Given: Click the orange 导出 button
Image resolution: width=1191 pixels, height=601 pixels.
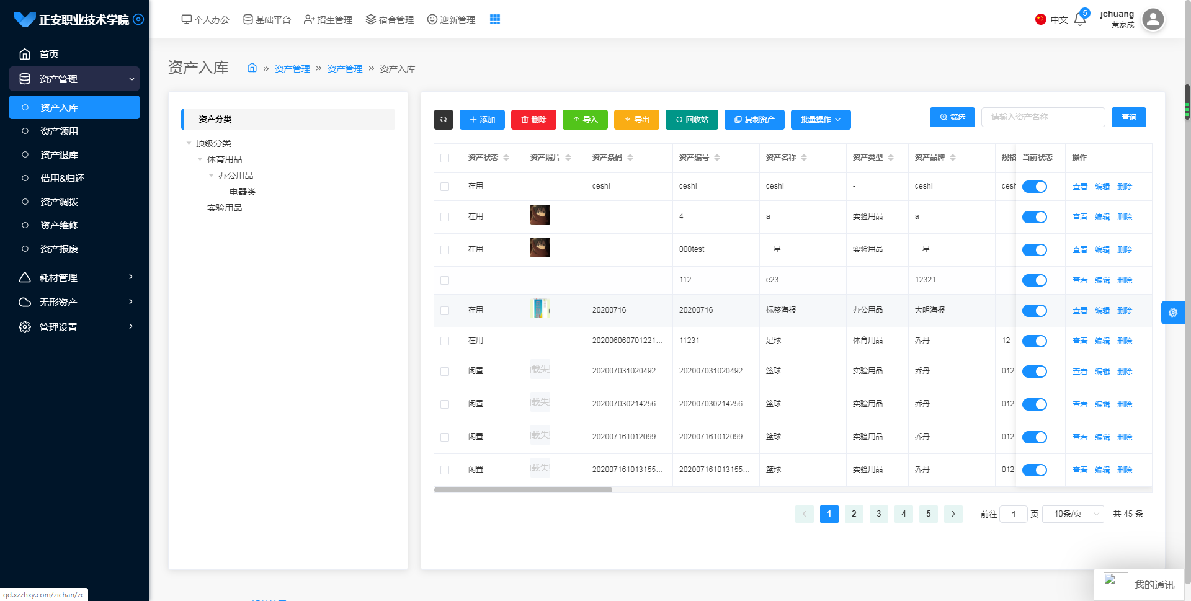Looking at the screenshot, I should coord(636,120).
